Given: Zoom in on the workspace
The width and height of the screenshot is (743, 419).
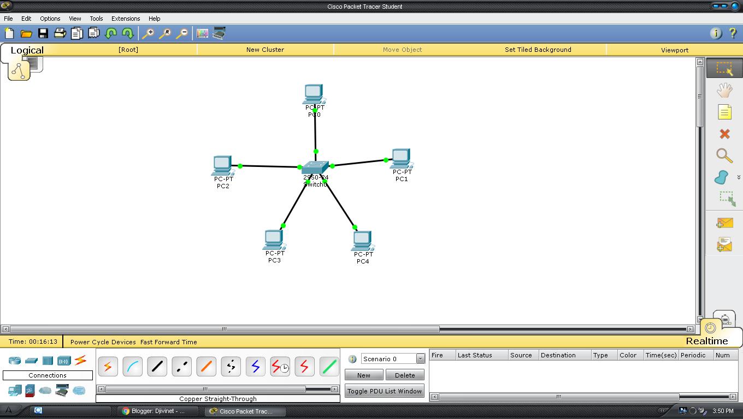Looking at the screenshot, I should point(148,33).
